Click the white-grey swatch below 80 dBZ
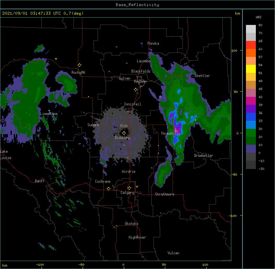Viewport: 275px width, 269px height. 251,29
